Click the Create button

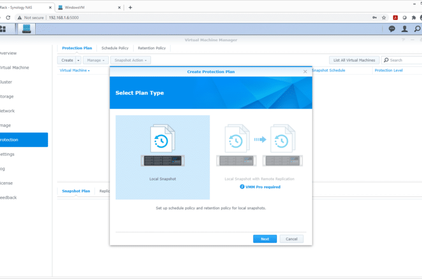67,60
